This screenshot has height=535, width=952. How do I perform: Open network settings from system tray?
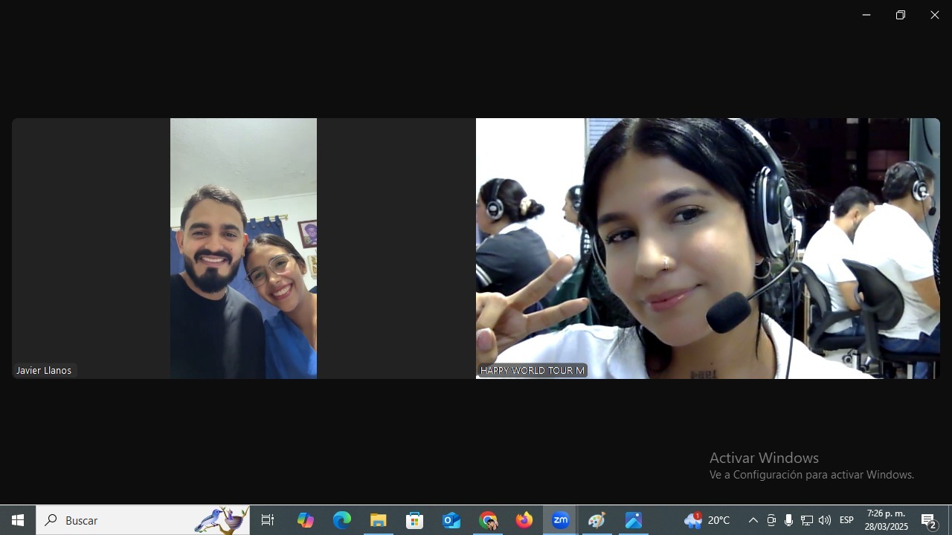pyautogui.click(x=806, y=520)
